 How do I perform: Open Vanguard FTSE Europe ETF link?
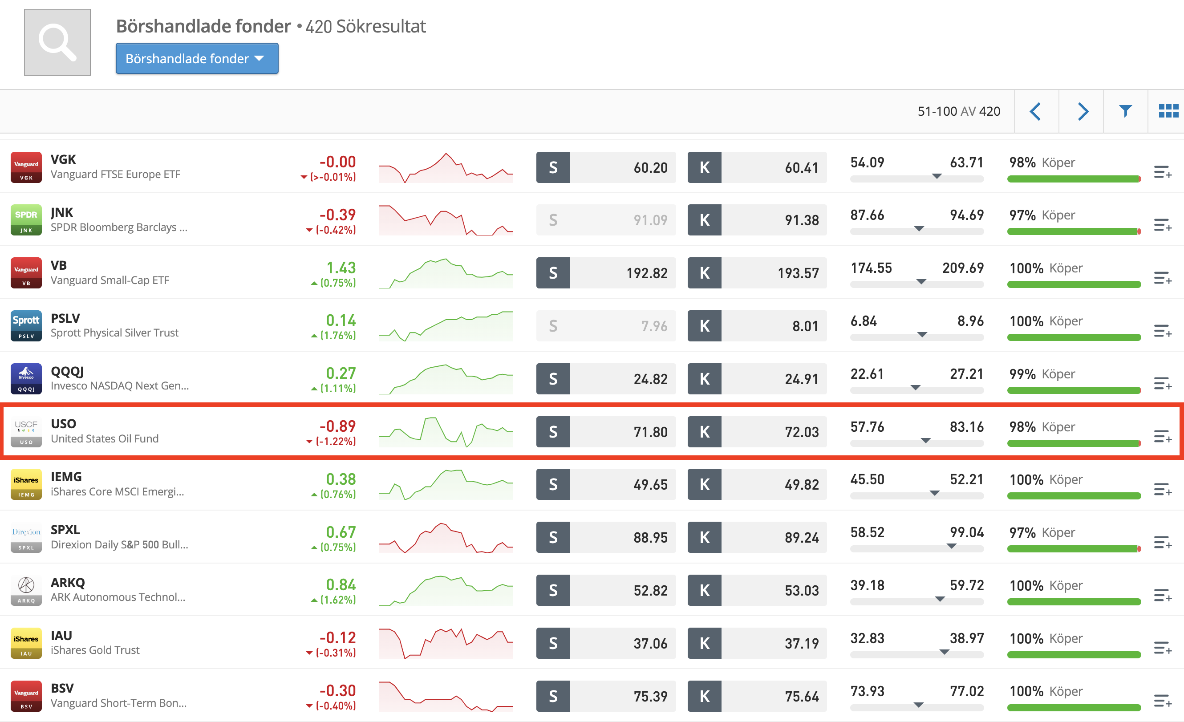(x=115, y=174)
